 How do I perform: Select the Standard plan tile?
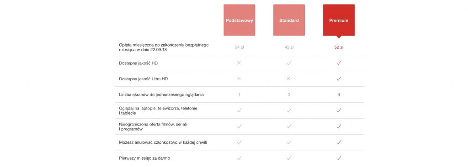click(289, 20)
